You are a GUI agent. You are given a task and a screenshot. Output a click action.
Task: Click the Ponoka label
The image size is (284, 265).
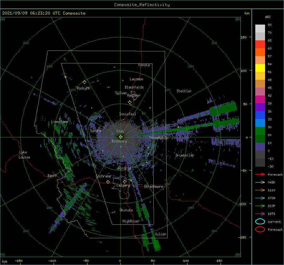click(x=144, y=65)
